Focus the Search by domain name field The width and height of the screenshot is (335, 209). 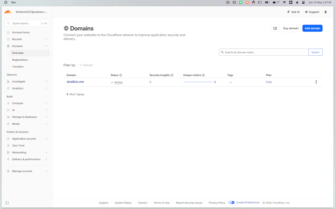tap(264, 52)
